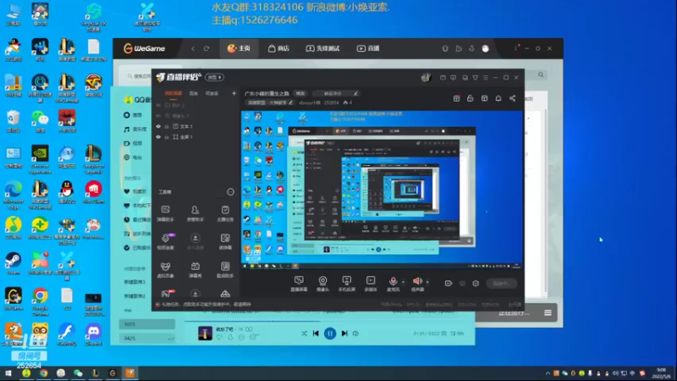Toggle the preview eye icon near settings
This screenshot has width=677, height=381.
coord(462,284)
